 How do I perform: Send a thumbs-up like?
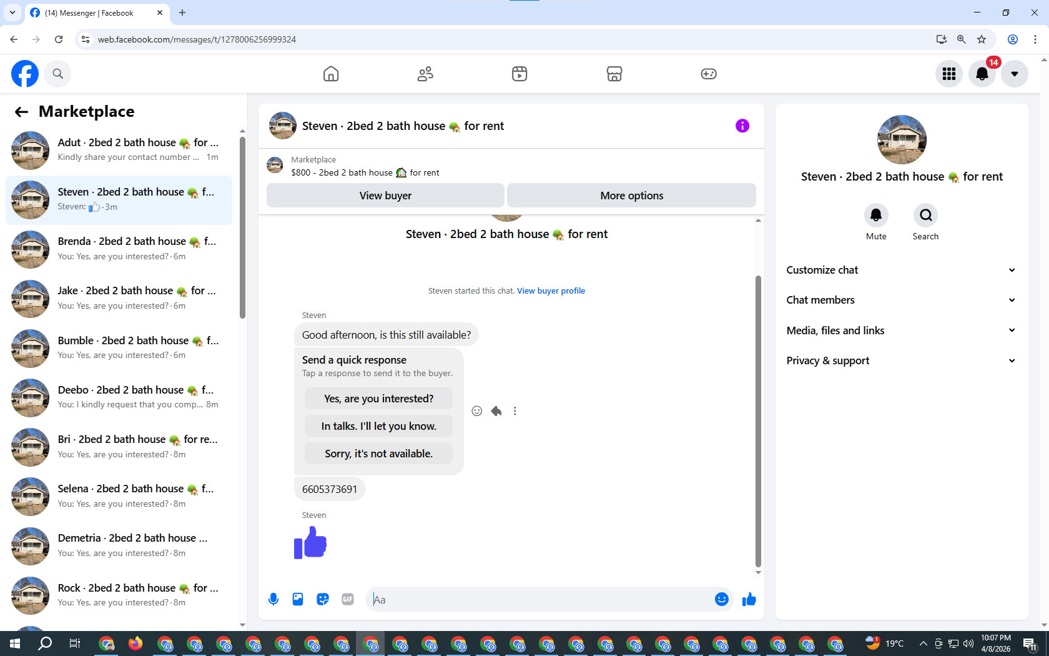click(749, 600)
